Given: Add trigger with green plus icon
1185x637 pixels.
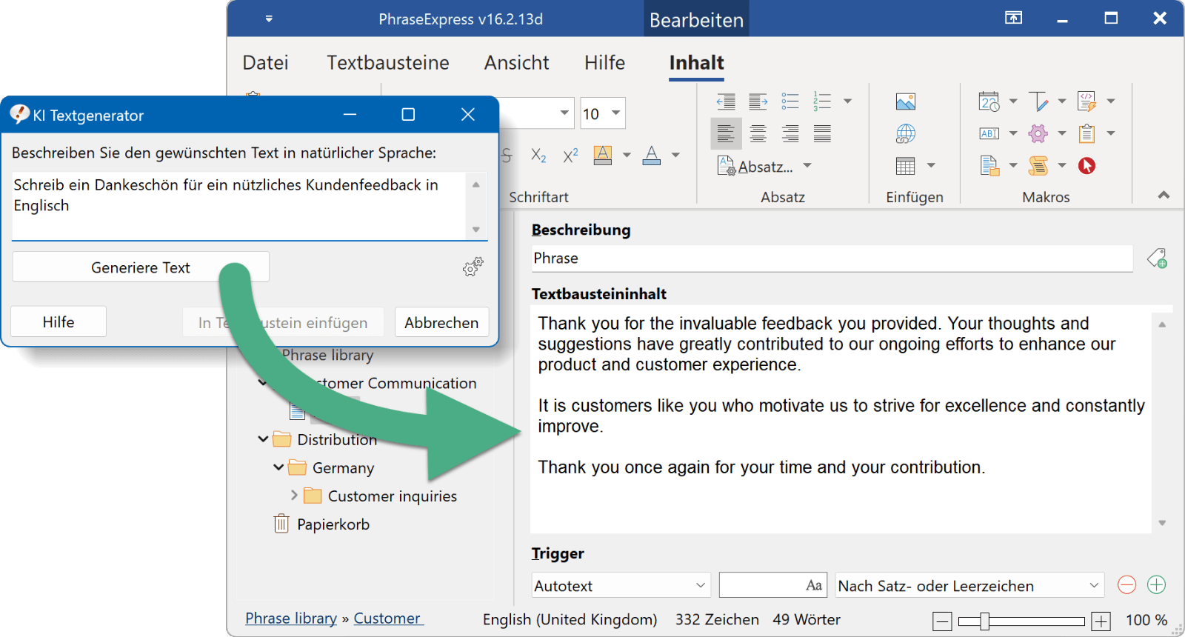Looking at the screenshot, I should coord(1157,585).
